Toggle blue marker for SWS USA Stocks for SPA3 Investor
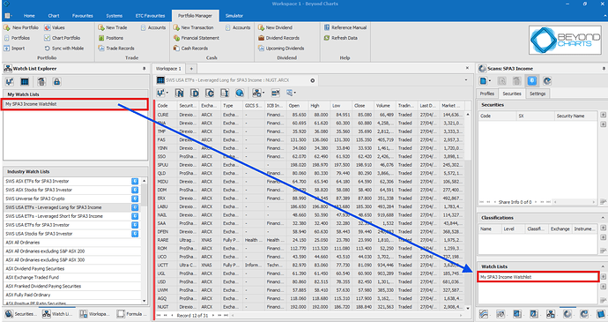Image resolution: width=608 pixels, height=322 pixels. 135,234
